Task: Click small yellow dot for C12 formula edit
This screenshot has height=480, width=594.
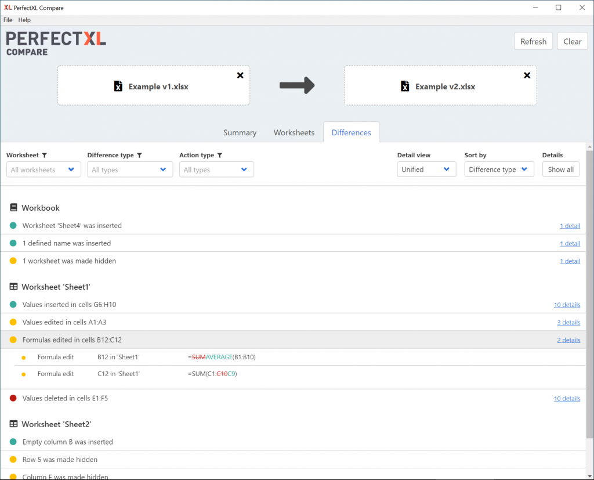Action: tap(23, 374)
